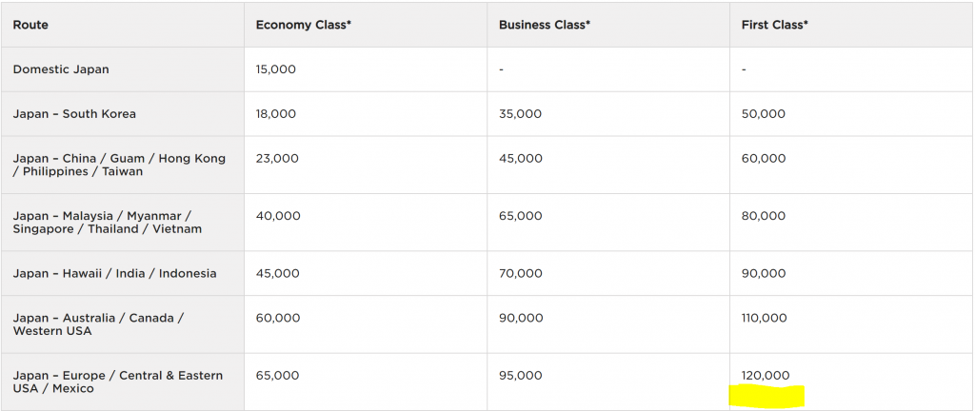This screenshot has width=975, height=411.
Task: Click the Route column header
Action: (x=30, y=25)
